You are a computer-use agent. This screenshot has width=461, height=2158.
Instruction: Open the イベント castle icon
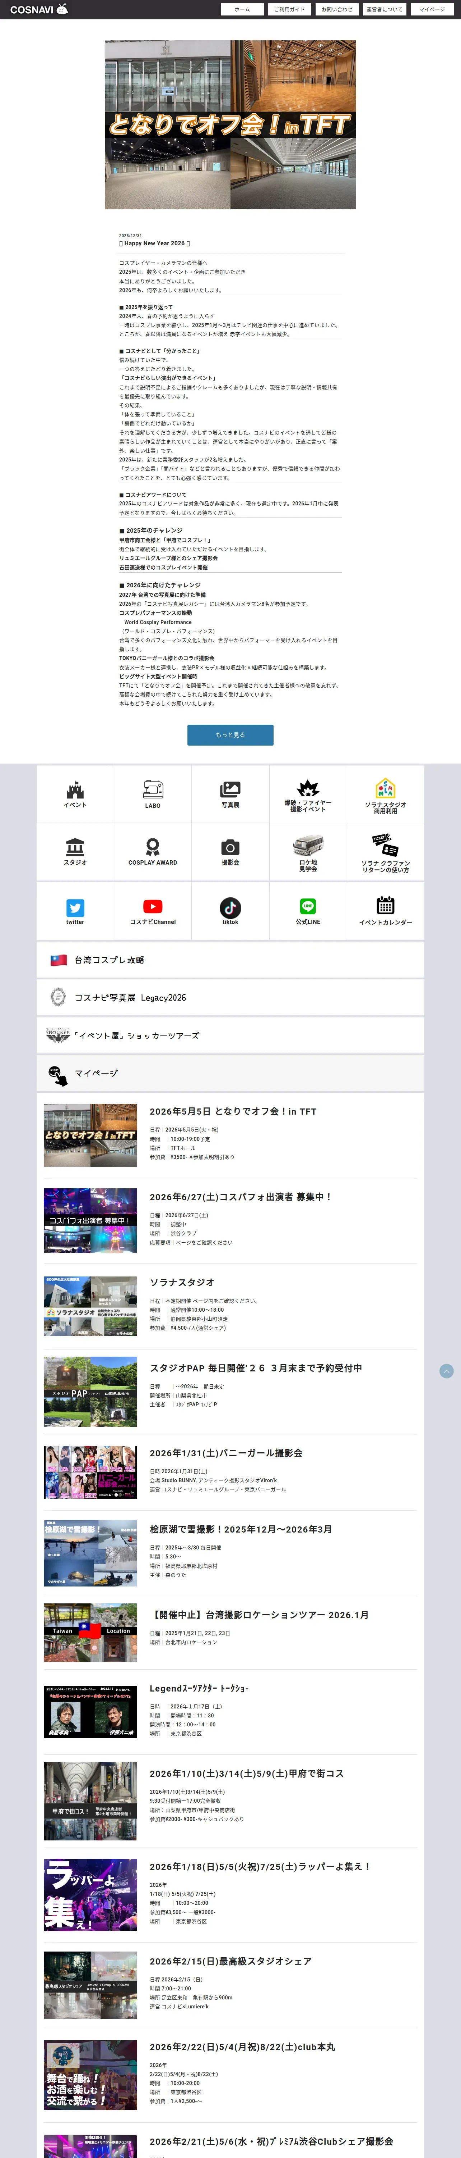coord(75,789)
